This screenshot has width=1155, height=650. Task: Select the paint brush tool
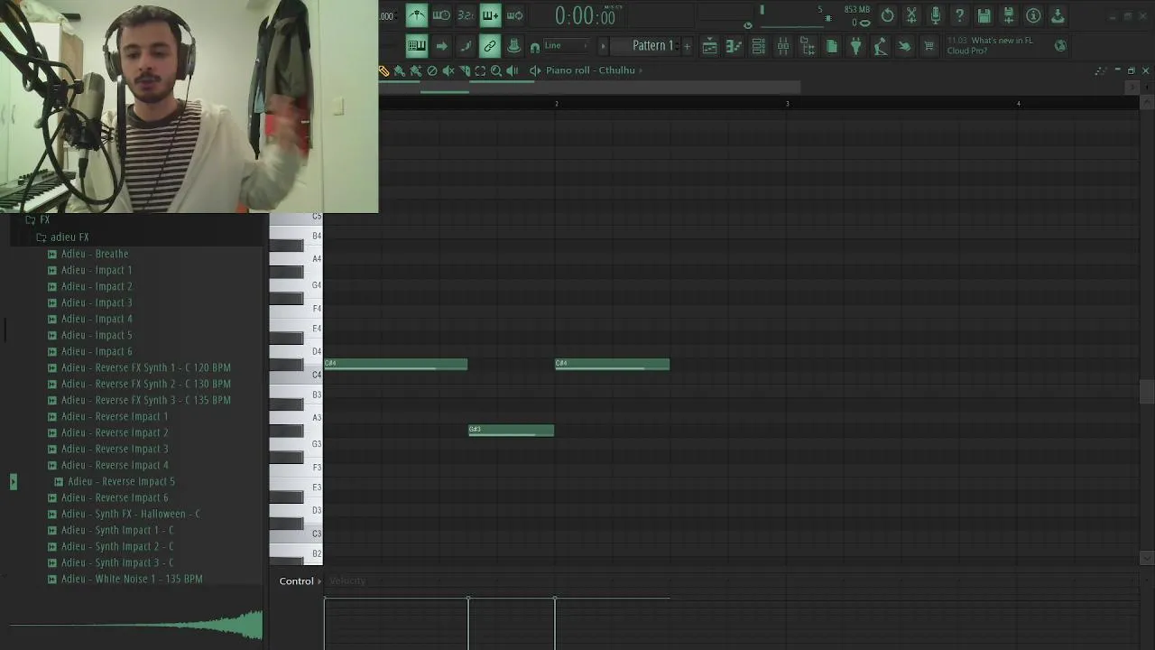[x=400, y=70]
